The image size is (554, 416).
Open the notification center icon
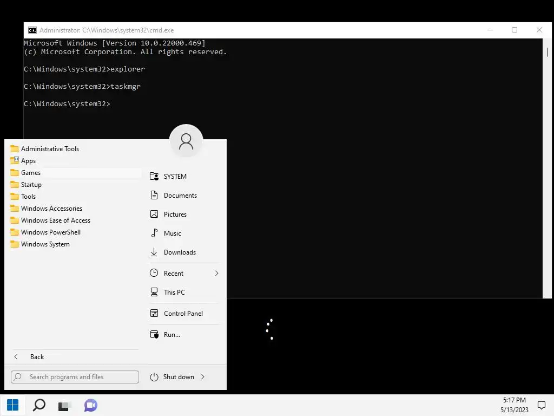click(541, 405)
